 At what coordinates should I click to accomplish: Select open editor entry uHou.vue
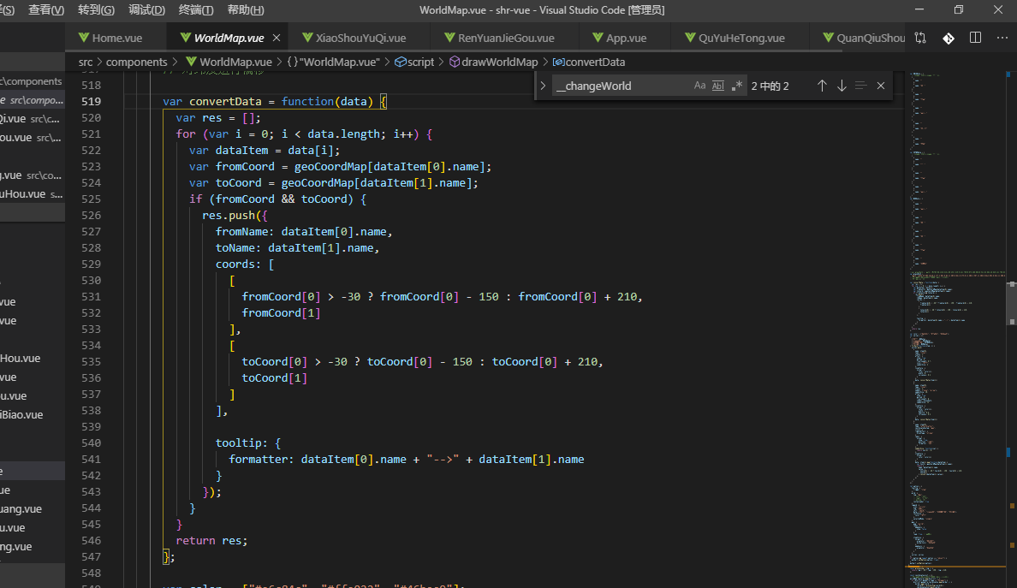[x=31, y=193]
